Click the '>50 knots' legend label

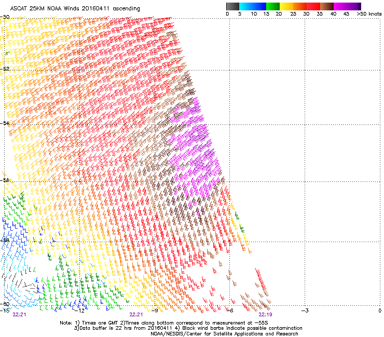click(369, 13)
